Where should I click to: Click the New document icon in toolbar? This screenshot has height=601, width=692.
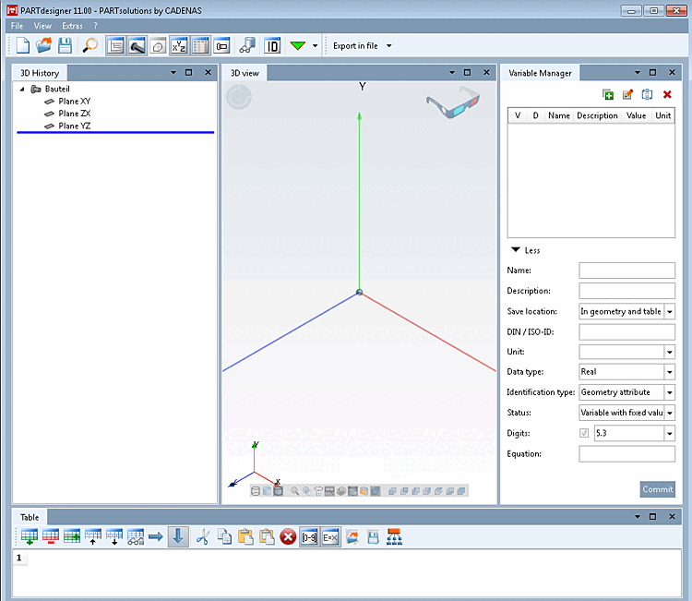22,45
